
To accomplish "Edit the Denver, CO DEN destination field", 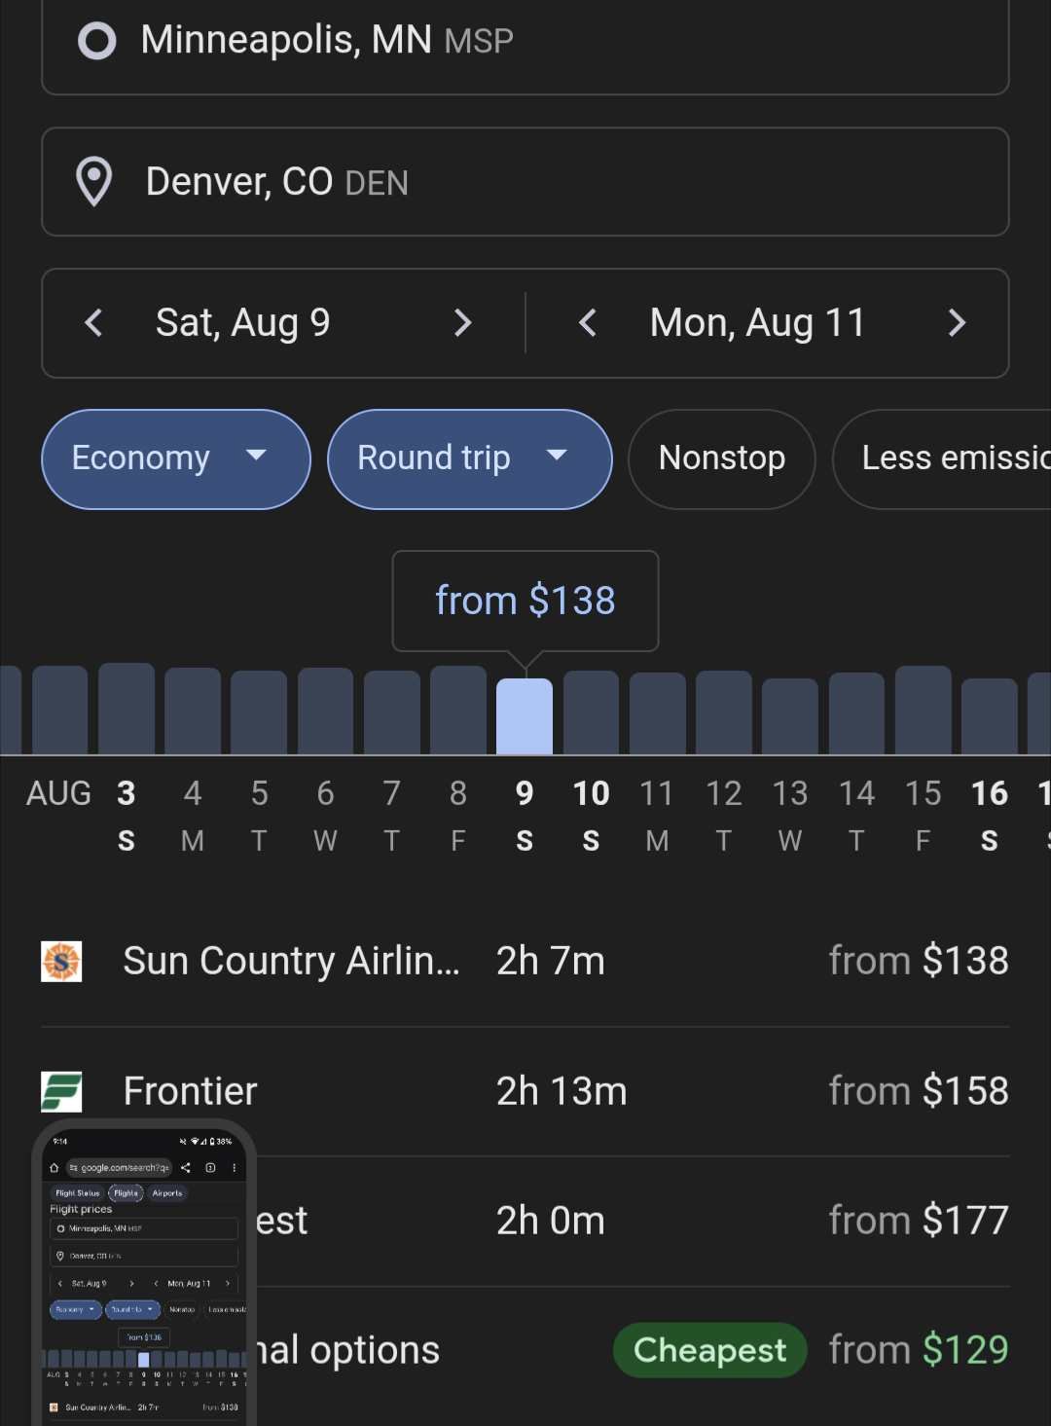I will pyautogui.click(x=525, y=182).
